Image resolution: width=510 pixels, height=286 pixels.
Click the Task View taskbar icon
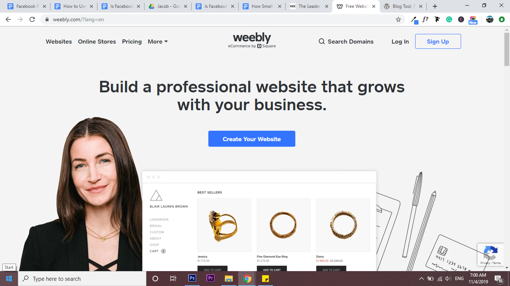pos(173,279)
